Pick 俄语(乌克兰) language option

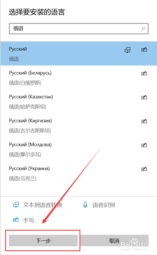[x=79, y=173]
